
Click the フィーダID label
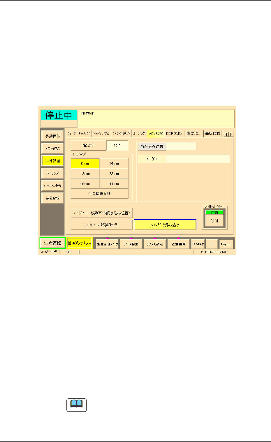[152, 159]
